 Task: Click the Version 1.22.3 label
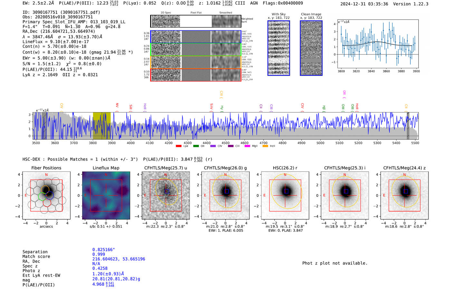[x=411, y=4]
